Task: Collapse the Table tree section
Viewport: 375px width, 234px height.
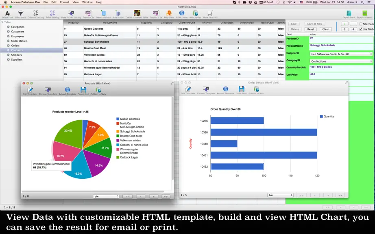Action: pos(2,22)
